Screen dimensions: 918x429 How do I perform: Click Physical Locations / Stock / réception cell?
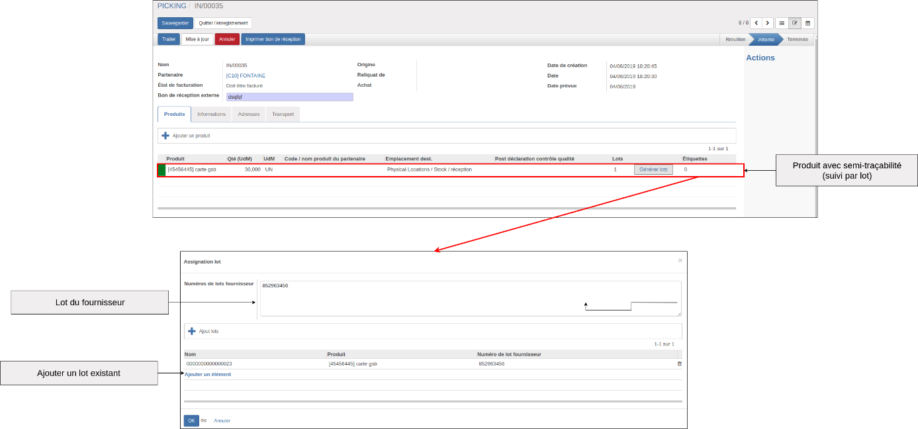click(430, 169)
